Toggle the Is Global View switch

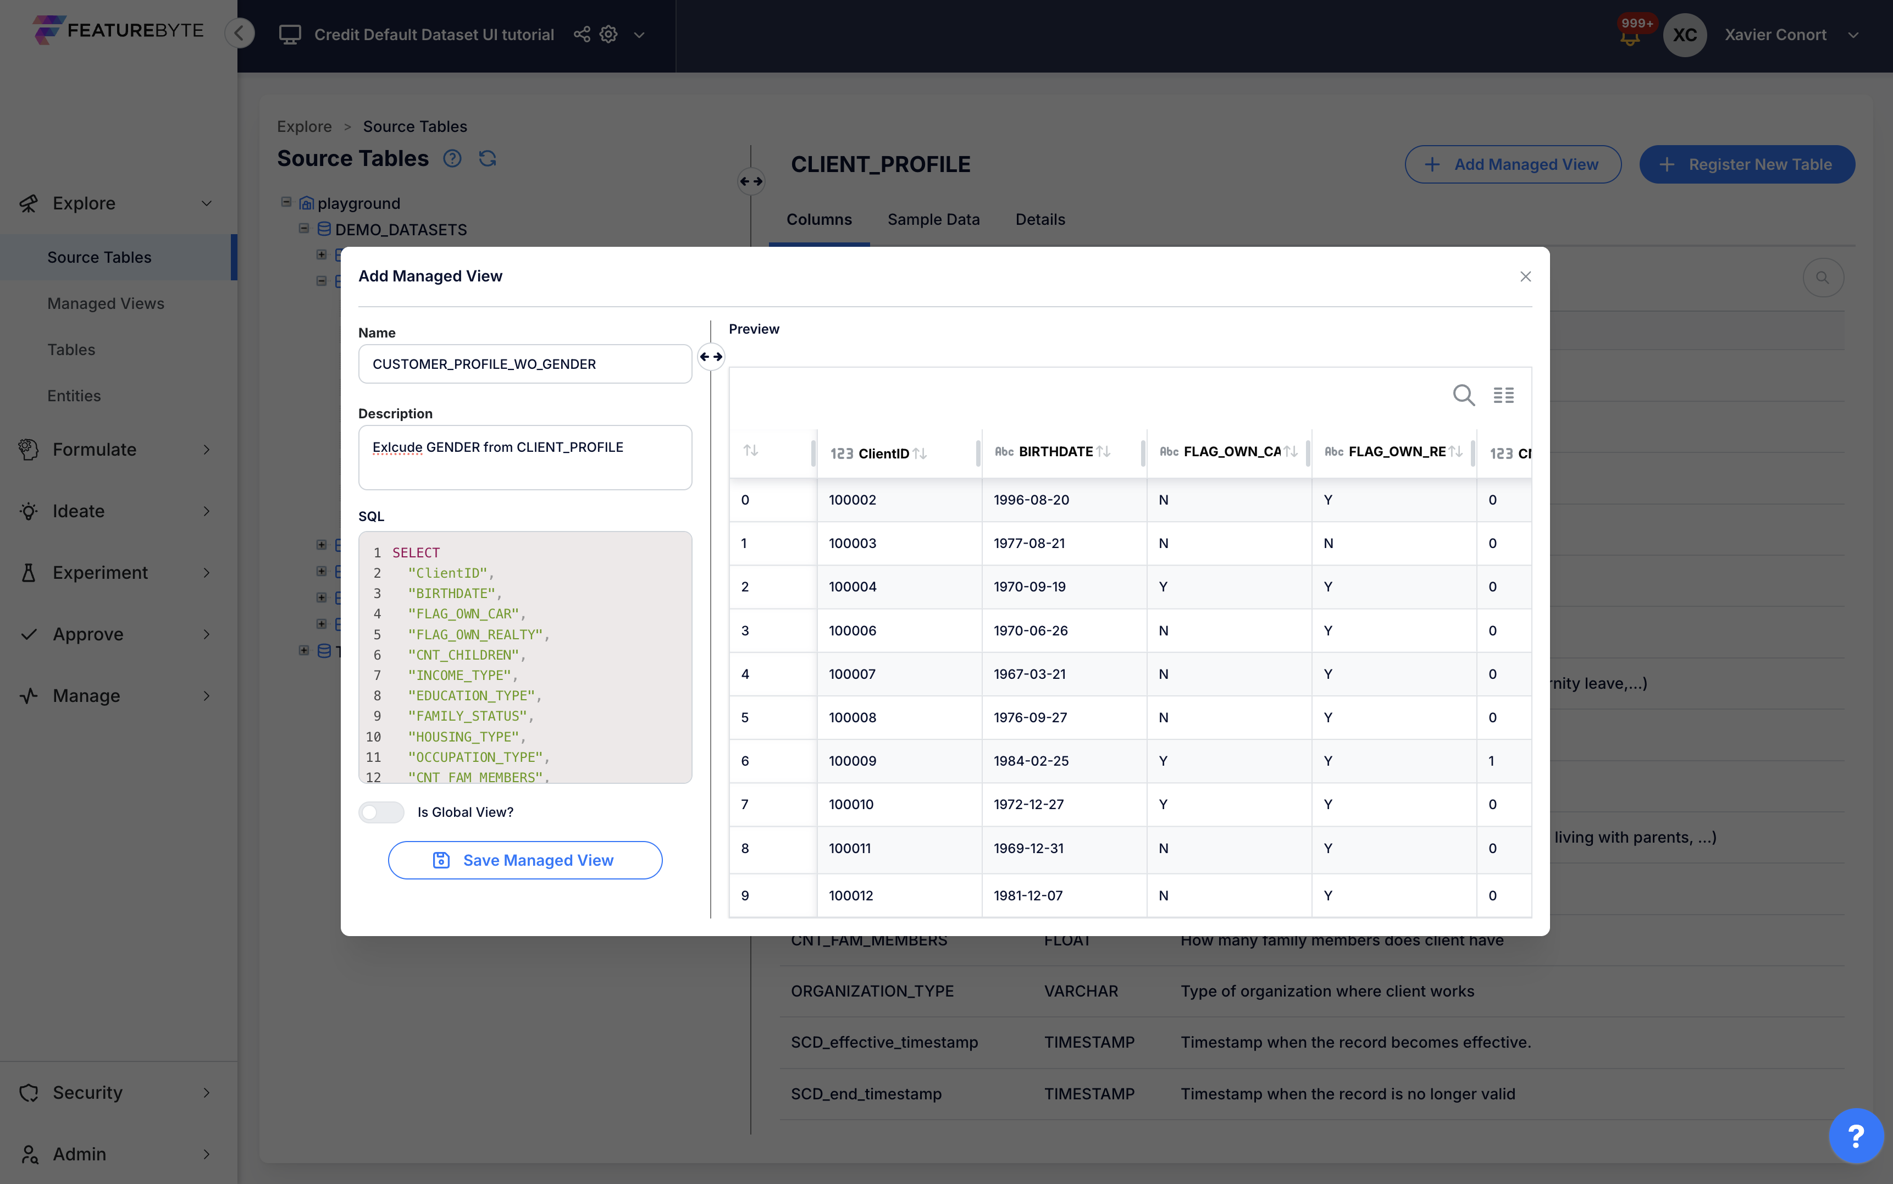click(x=381, y=812)
